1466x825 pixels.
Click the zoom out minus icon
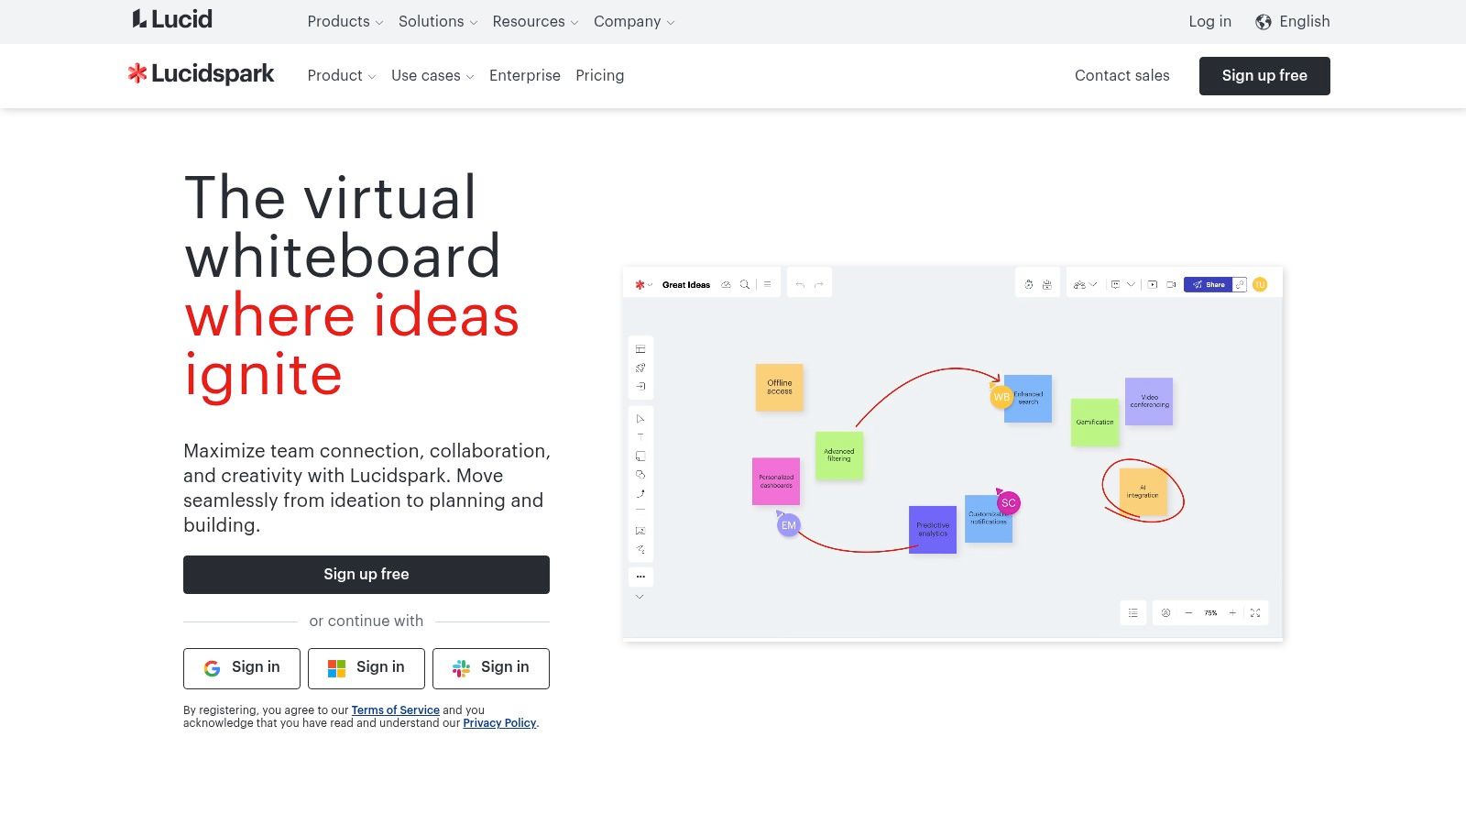click(x=1188, y=612)
